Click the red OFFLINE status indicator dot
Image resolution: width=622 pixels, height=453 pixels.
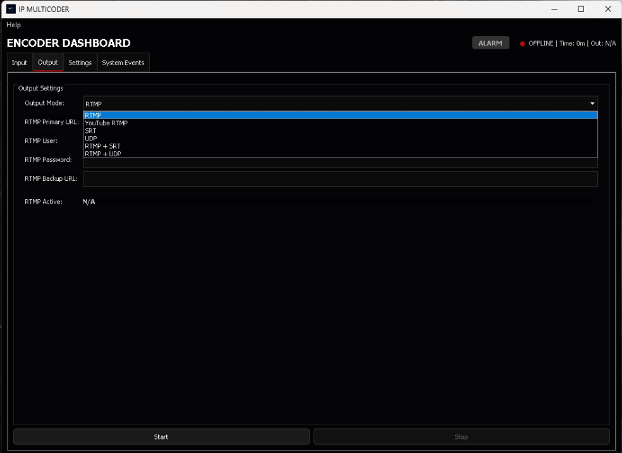[x=522, y=44]
